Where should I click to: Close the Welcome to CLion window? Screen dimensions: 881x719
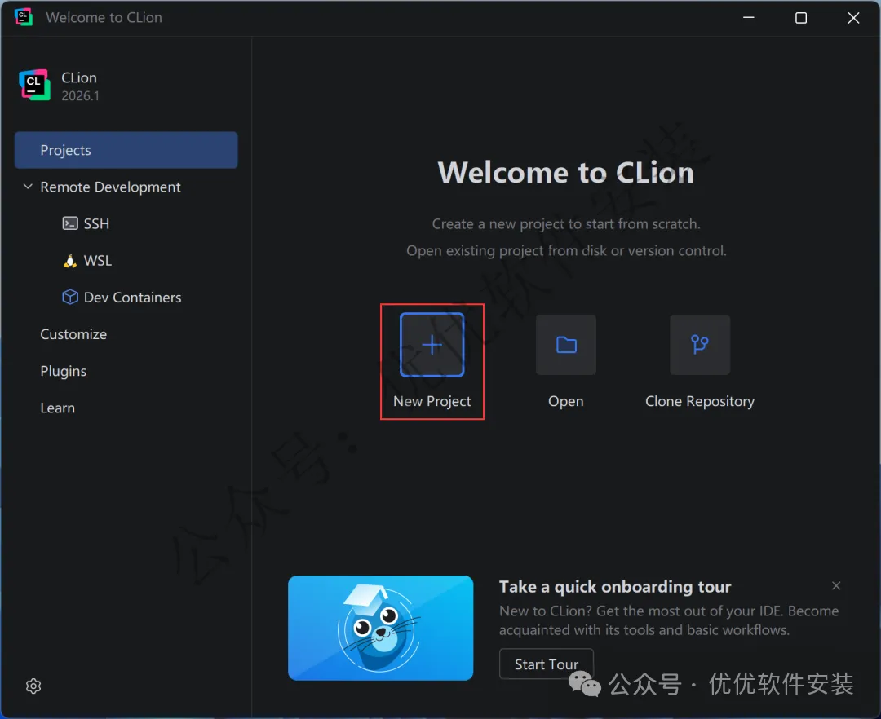click(x=853, y=17)
